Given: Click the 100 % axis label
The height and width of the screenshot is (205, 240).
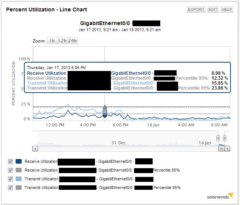Looking at the screenshot, I should [24, 59].
